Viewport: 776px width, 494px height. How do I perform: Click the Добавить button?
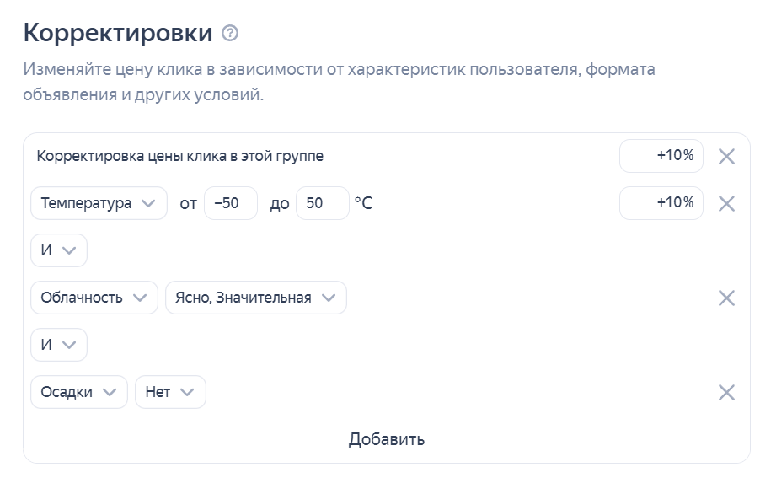(387, 439)
